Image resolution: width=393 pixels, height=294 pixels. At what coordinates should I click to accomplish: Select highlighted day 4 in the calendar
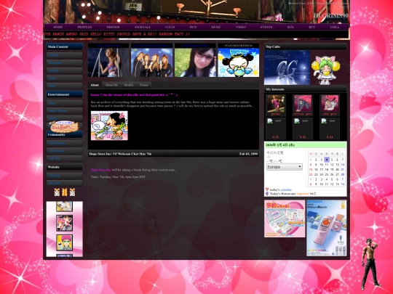tap(327, 160)
